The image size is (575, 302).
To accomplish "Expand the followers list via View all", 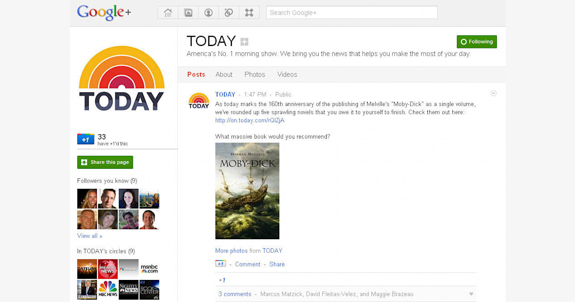I will 89,235.
